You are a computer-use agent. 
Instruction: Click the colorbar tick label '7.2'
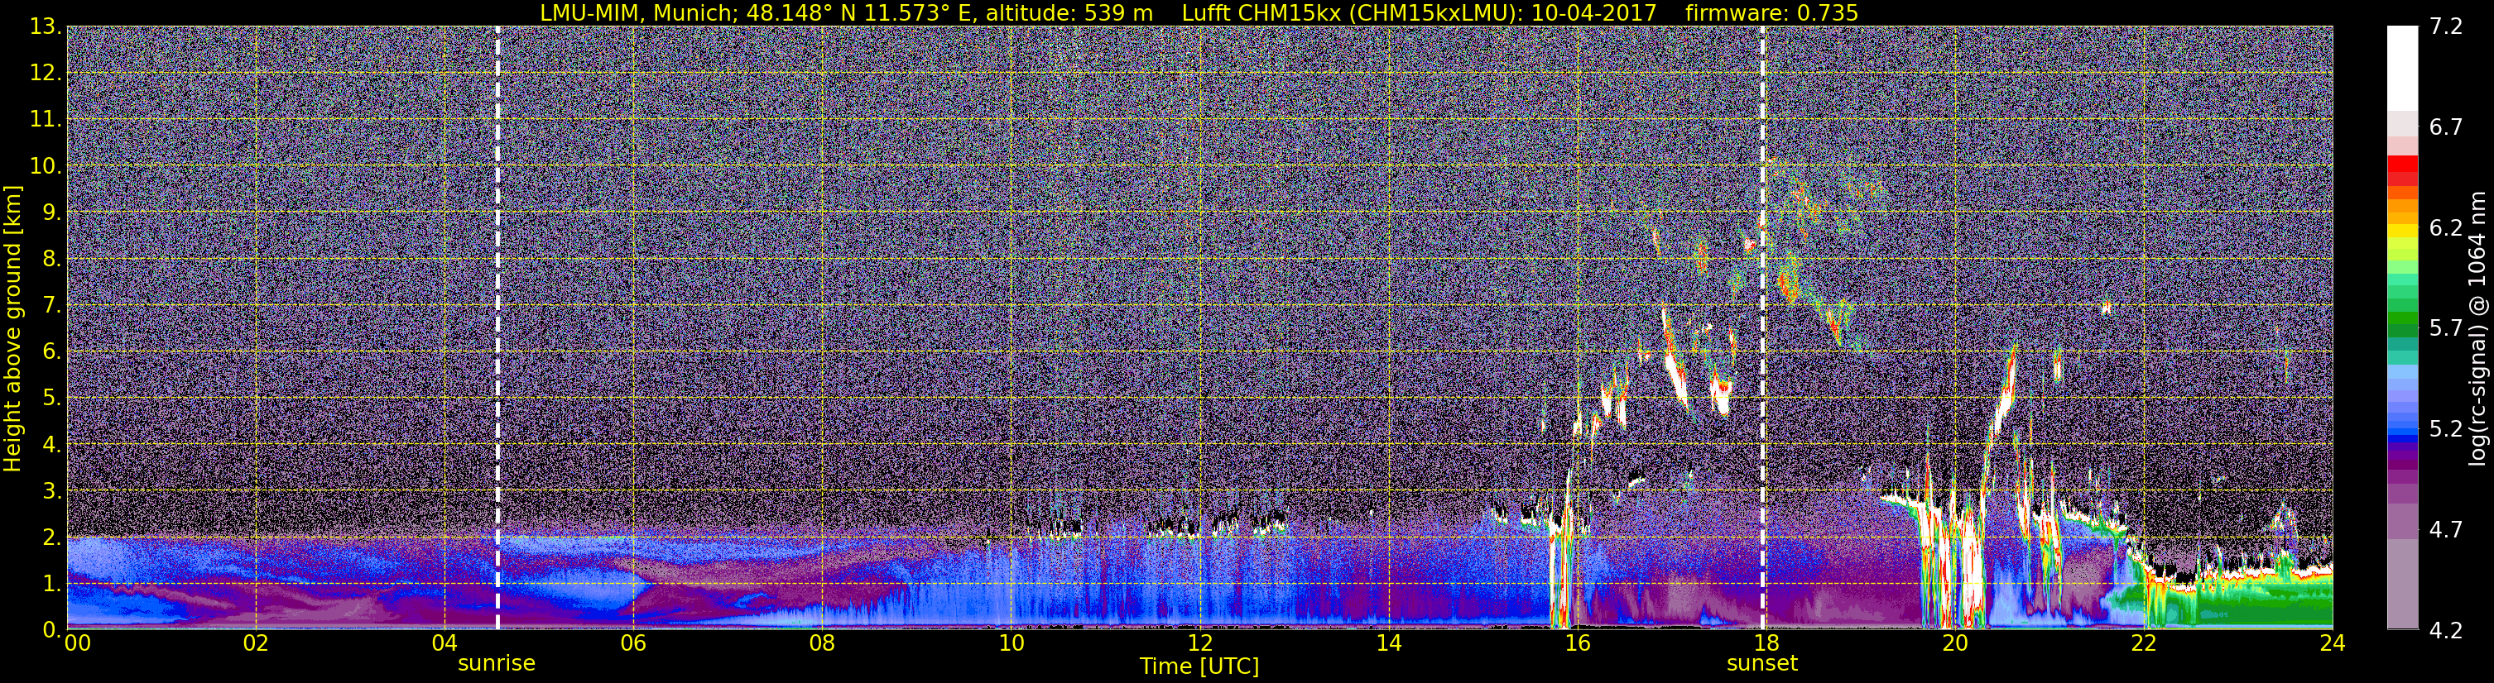[2446, 27]
